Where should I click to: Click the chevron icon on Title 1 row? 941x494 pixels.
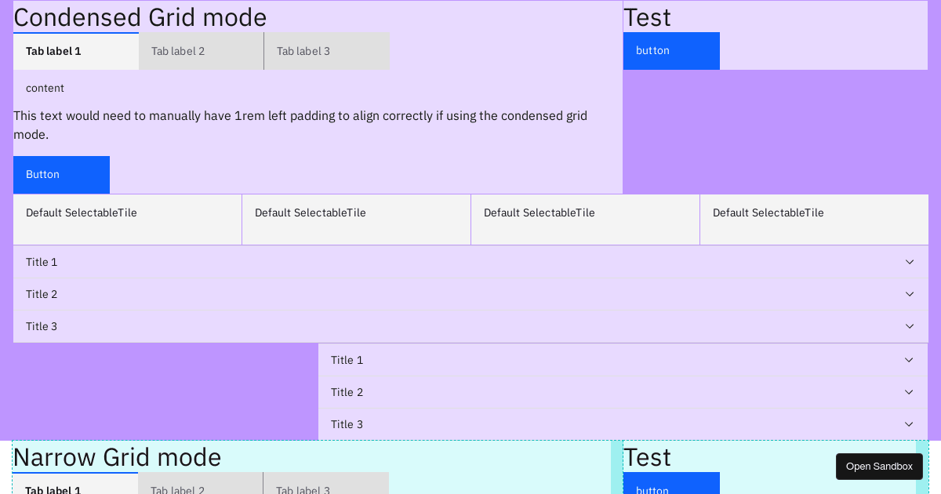click(910, 262)
